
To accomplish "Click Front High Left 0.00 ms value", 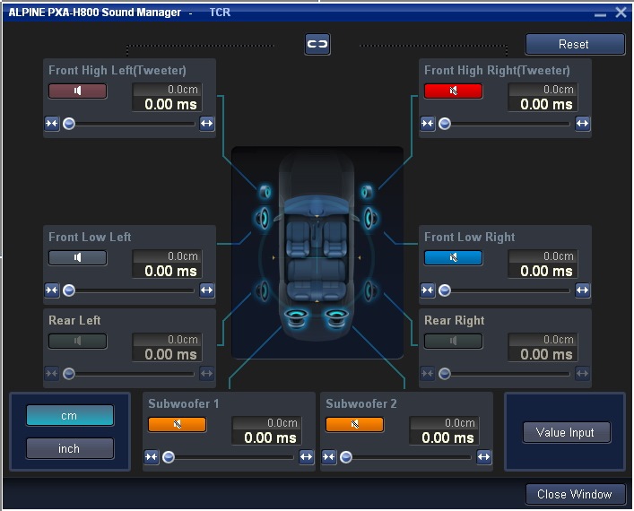I will pyautogui.click(x=170, y=104).
